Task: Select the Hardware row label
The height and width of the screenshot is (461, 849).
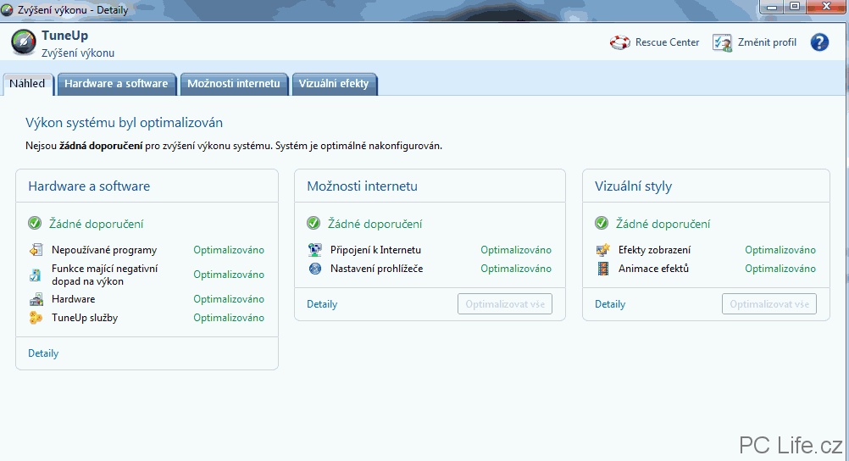Action: [x=74, y=299]
